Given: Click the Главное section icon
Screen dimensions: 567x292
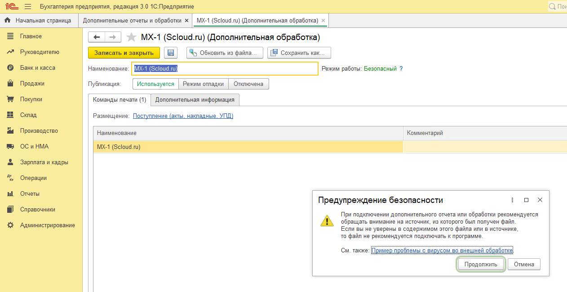Looking at the screenshot, I should (x=10, y=36).
